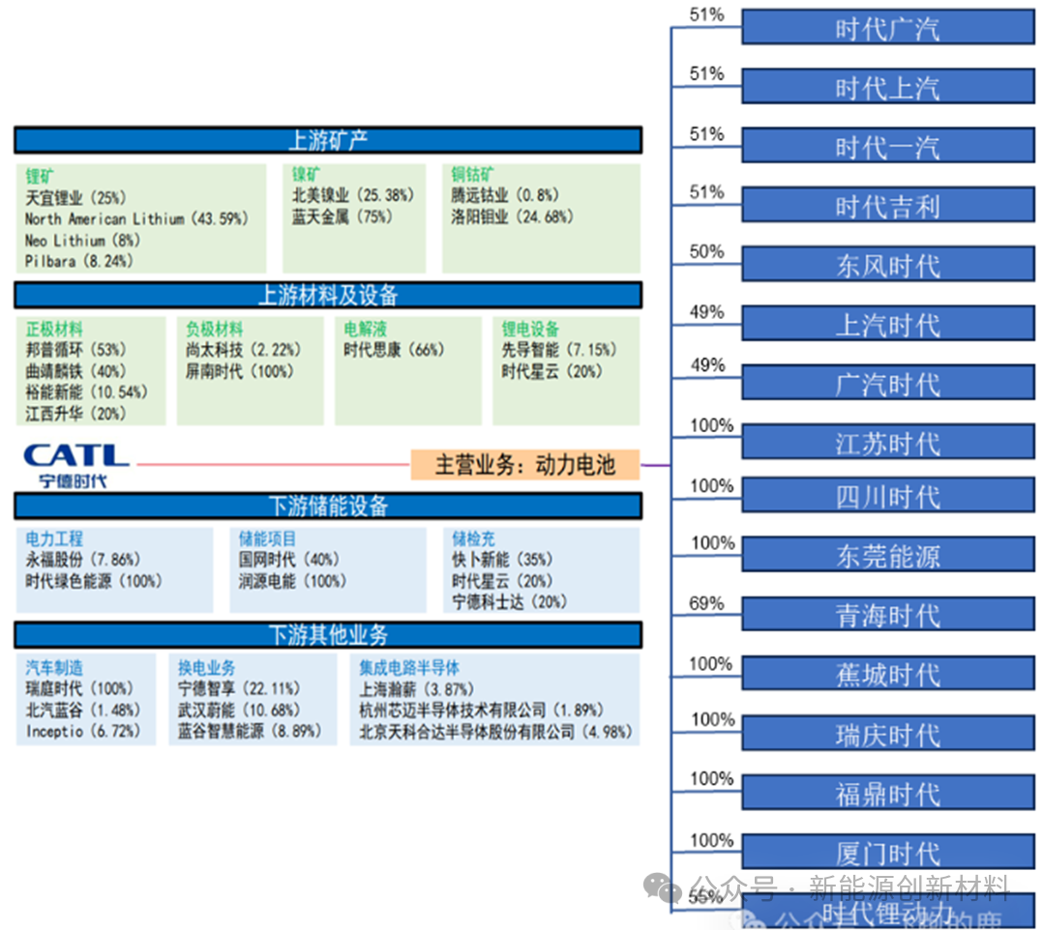1043x930 pixels.
Task: Click the 先导智能 (7.15%) entry
Action: coord(559,350)
